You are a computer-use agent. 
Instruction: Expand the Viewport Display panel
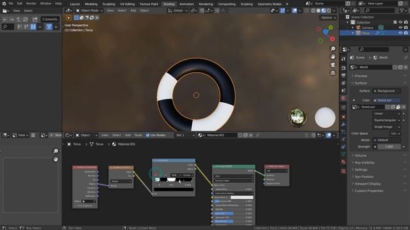coord(367,183)
